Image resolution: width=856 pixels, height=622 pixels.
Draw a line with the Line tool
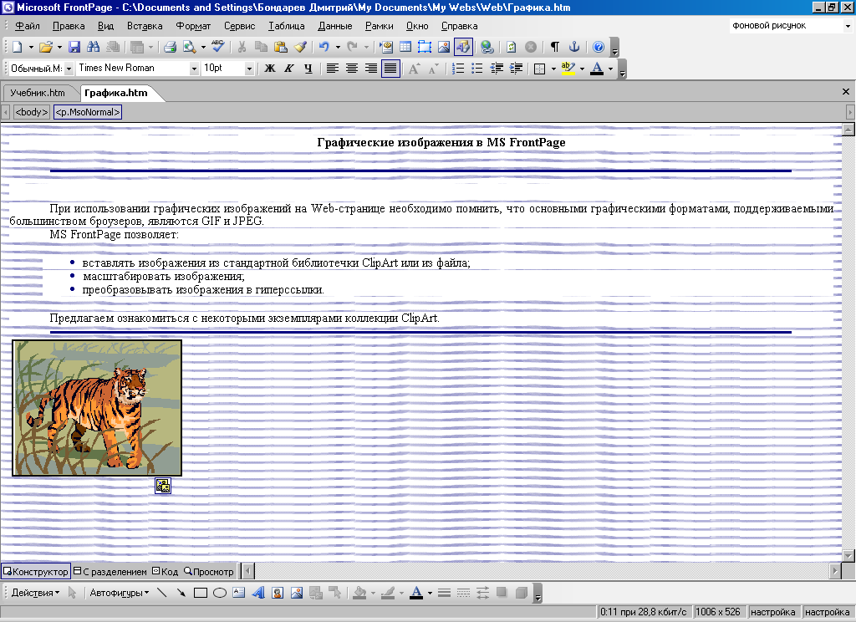[x=161, y=593]
